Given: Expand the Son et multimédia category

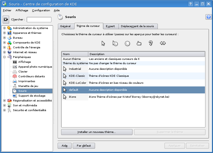Looking at the screenshot, I should [4, 105].
